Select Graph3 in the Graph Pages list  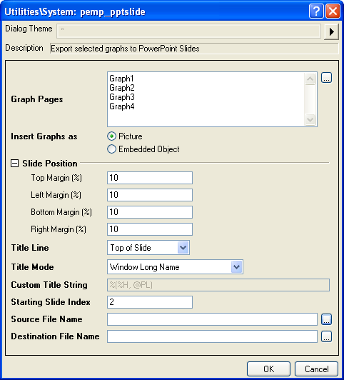coord(122,97)
